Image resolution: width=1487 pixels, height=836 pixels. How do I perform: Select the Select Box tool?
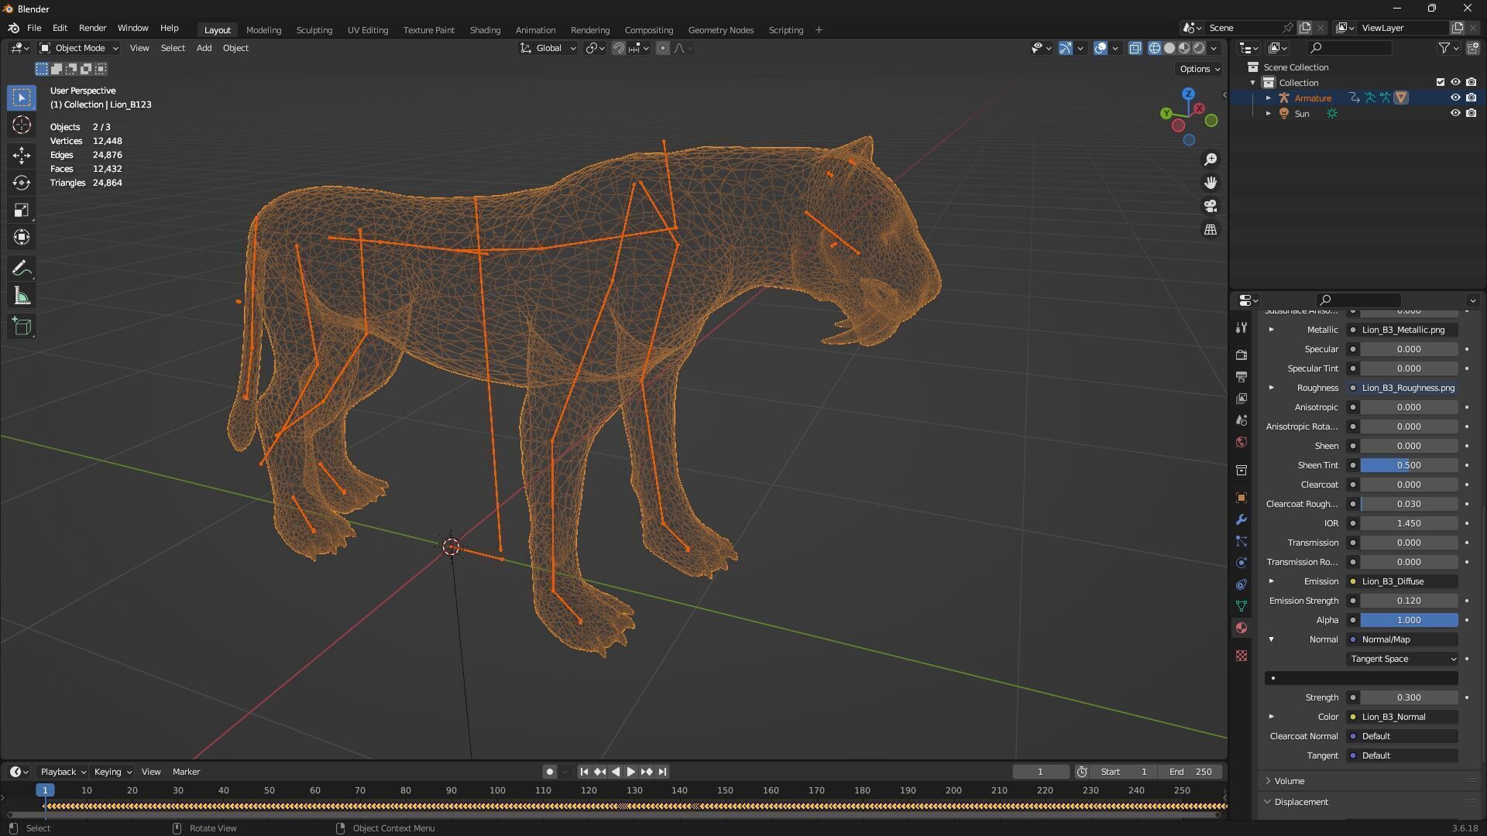pos(22,98)
